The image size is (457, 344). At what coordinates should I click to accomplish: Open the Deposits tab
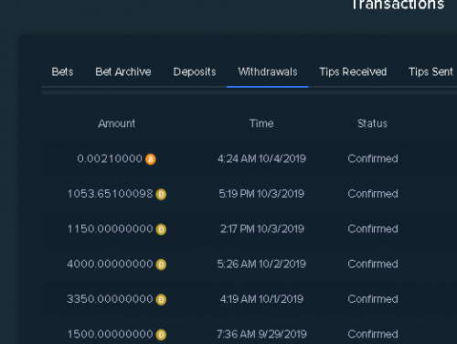coord(195,72)
